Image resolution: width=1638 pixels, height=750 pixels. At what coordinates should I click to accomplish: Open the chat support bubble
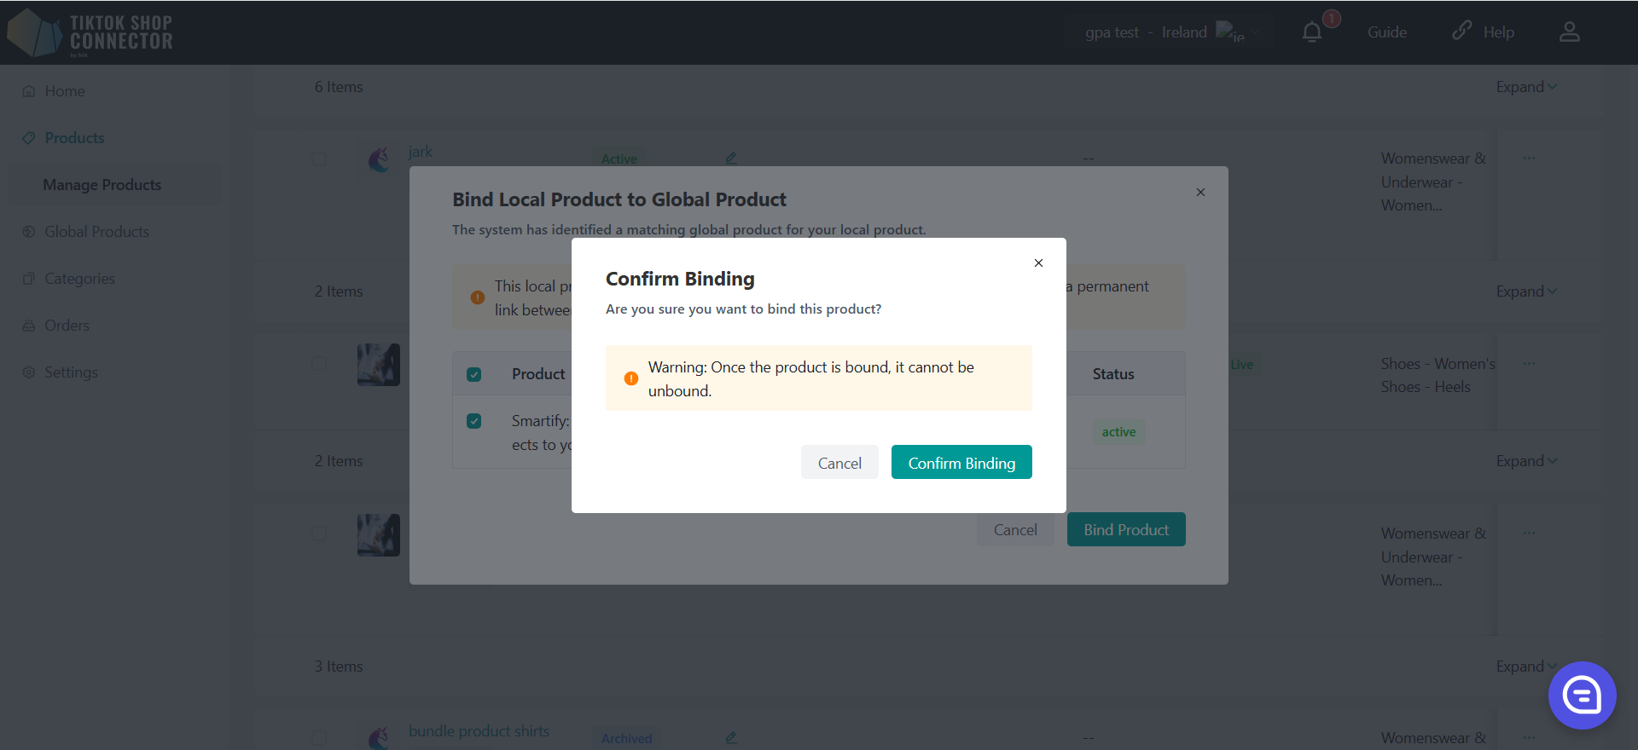(1582, 695)
